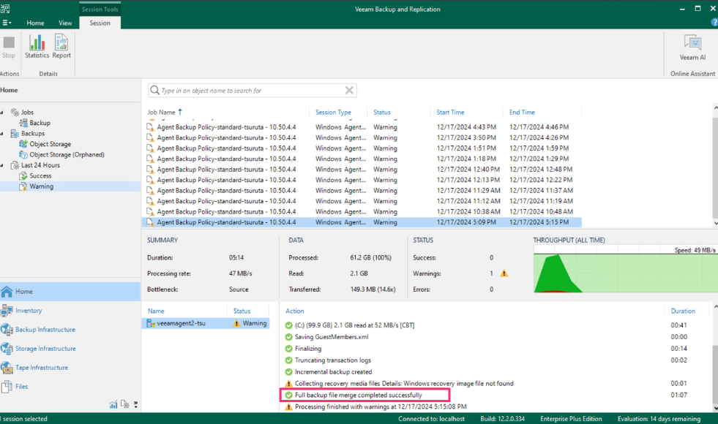Select the session started 12/17/2024 3:50 PM

coord(362,137)
